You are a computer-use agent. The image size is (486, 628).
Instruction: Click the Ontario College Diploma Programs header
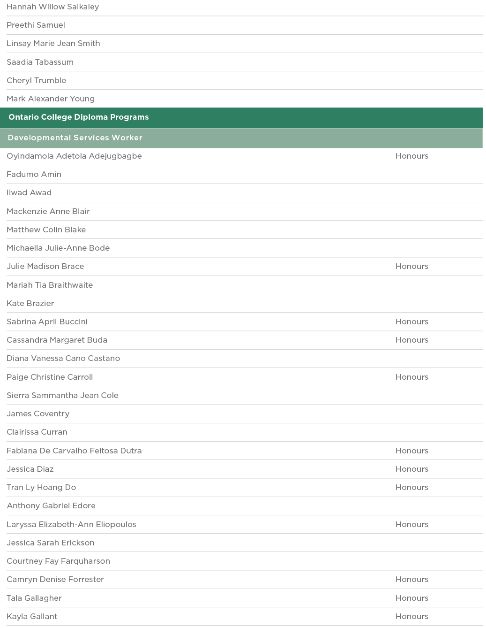79,117
